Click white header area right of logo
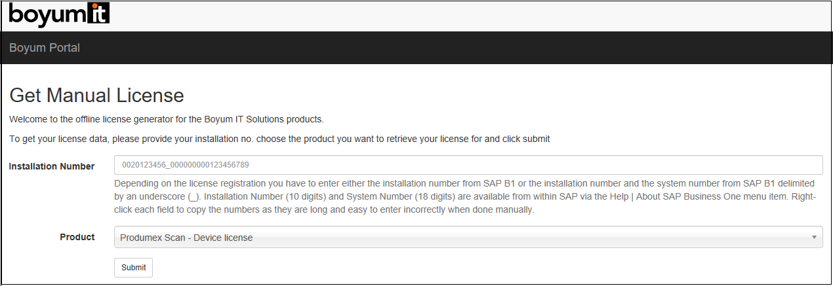The height and width of the screenshot is (286, 833). coord(459,15)
